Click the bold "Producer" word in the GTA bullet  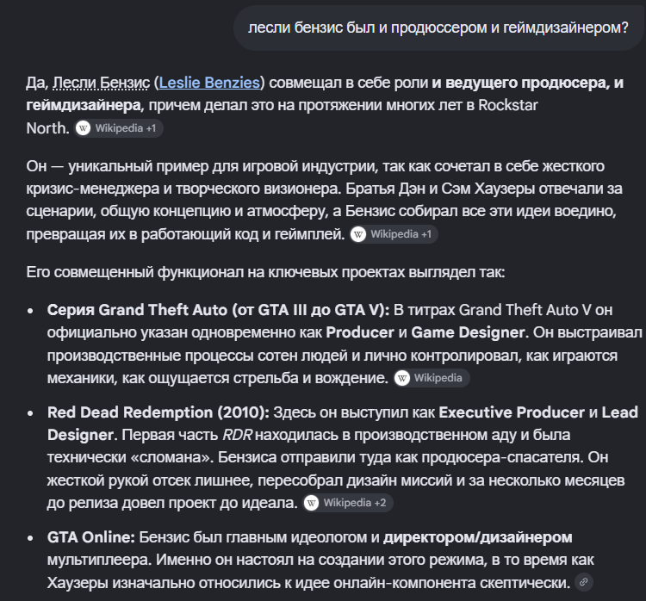(x=360, y=332)
